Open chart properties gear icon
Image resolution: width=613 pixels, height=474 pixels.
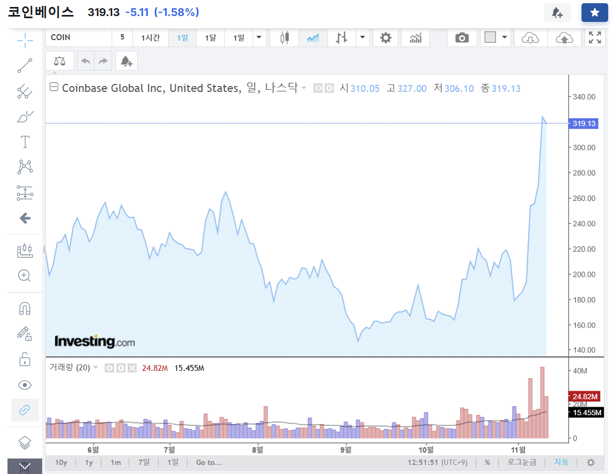(386, 38)
